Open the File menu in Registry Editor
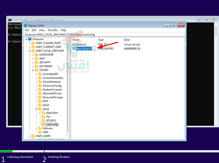 (27, 30)
